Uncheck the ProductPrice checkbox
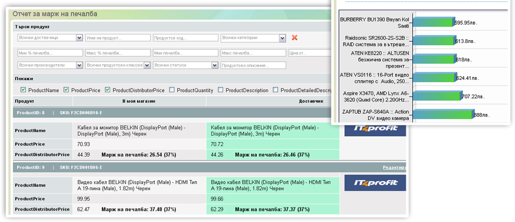This screenshot has width=515, height=222. (66, 90)
